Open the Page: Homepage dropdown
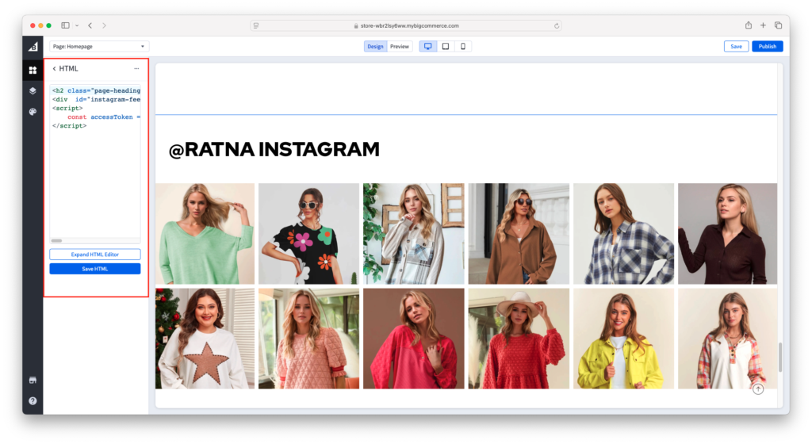This screenshot has height=444, width=812. tap(99, 47)
